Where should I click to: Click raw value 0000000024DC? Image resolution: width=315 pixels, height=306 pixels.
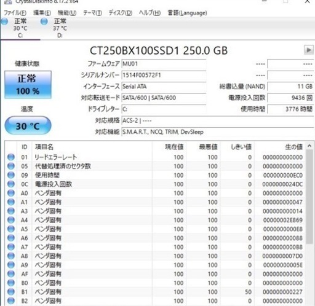282,184
